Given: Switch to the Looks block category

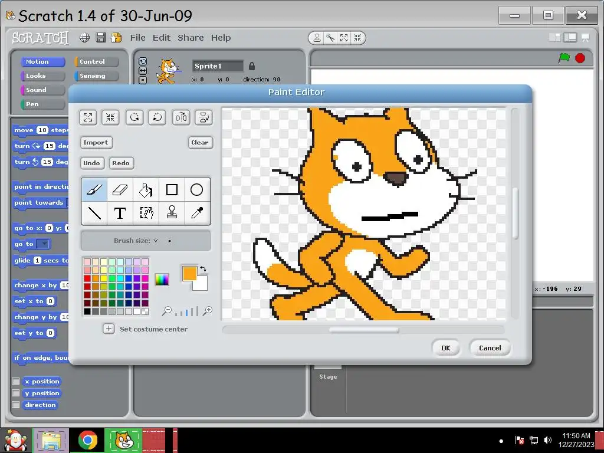Looking at the screenshot, I should [42, 76].
